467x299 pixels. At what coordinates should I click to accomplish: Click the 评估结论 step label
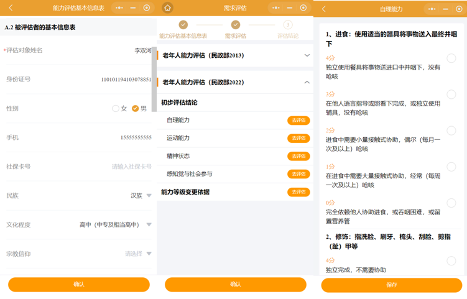click(x=287, y=36)
